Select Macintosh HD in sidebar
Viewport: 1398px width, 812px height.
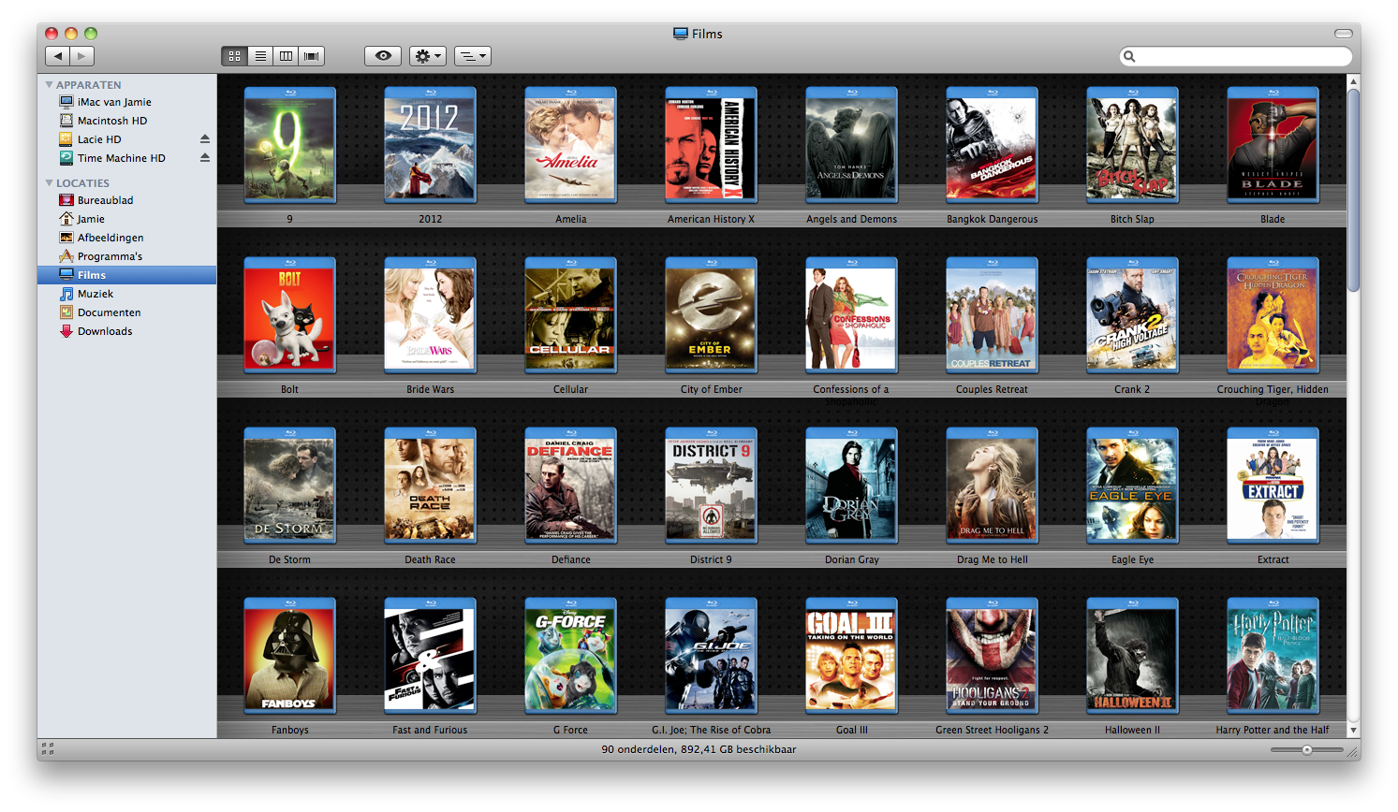126,121
